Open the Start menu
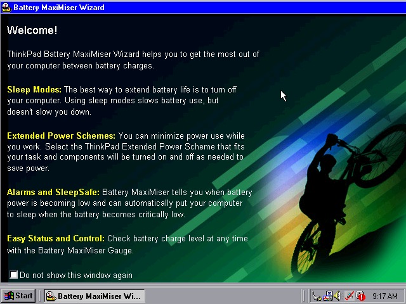 click(18, 296)
